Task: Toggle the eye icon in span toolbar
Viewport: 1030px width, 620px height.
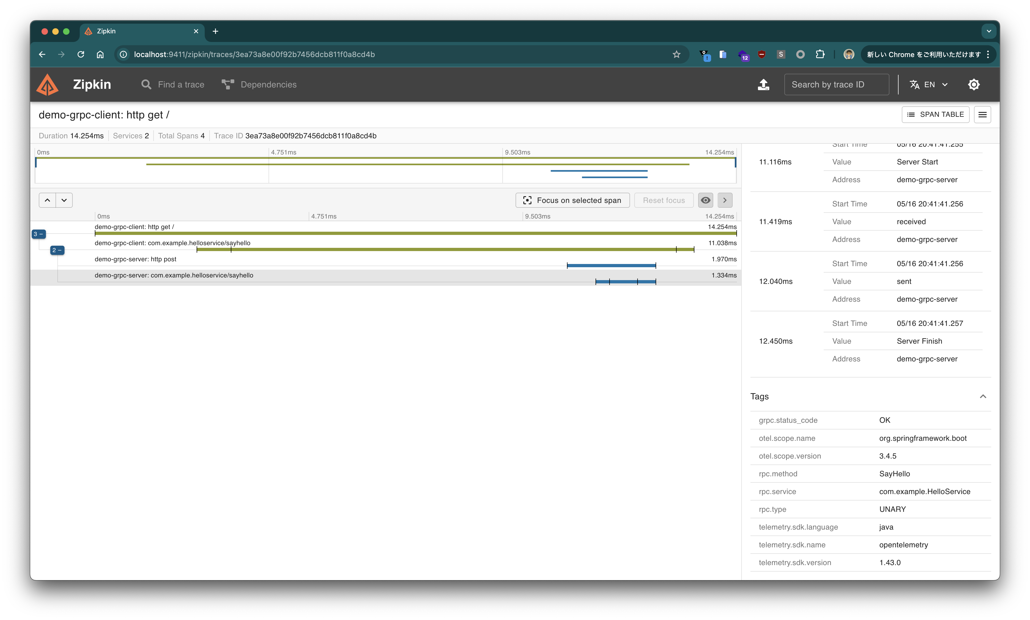Action: tap(706, 200)
